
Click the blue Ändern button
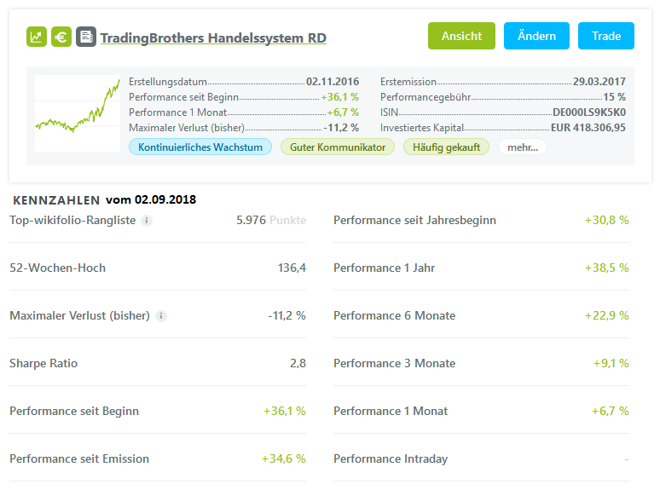tap(536, 36)
